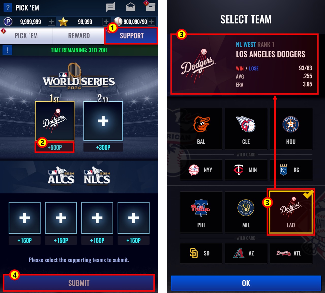This screenshot has width=325, height=293.
Task: Add points with plus beside 9,999,999
Action: coord(51,22)
